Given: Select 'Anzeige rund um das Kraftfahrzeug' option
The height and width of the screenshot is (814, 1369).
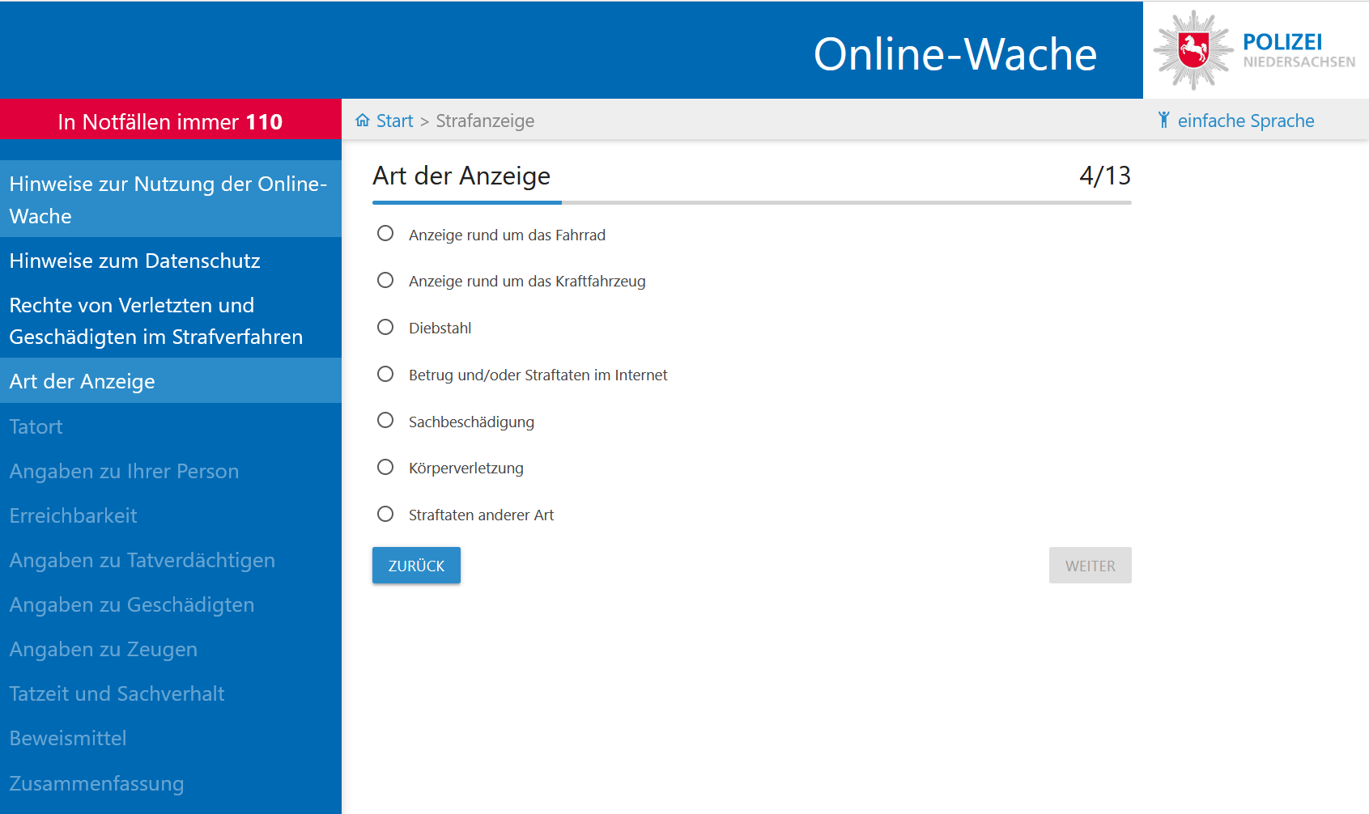Looking at the screenshot, I should [385, 280].
